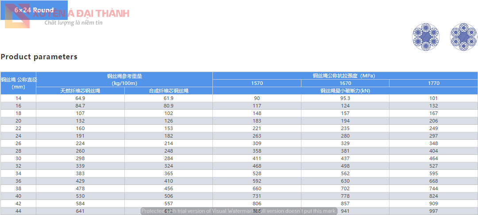Click the 182 value in the 24 row
This screenshot has width=478, height=215.
(x=169, y=136)
